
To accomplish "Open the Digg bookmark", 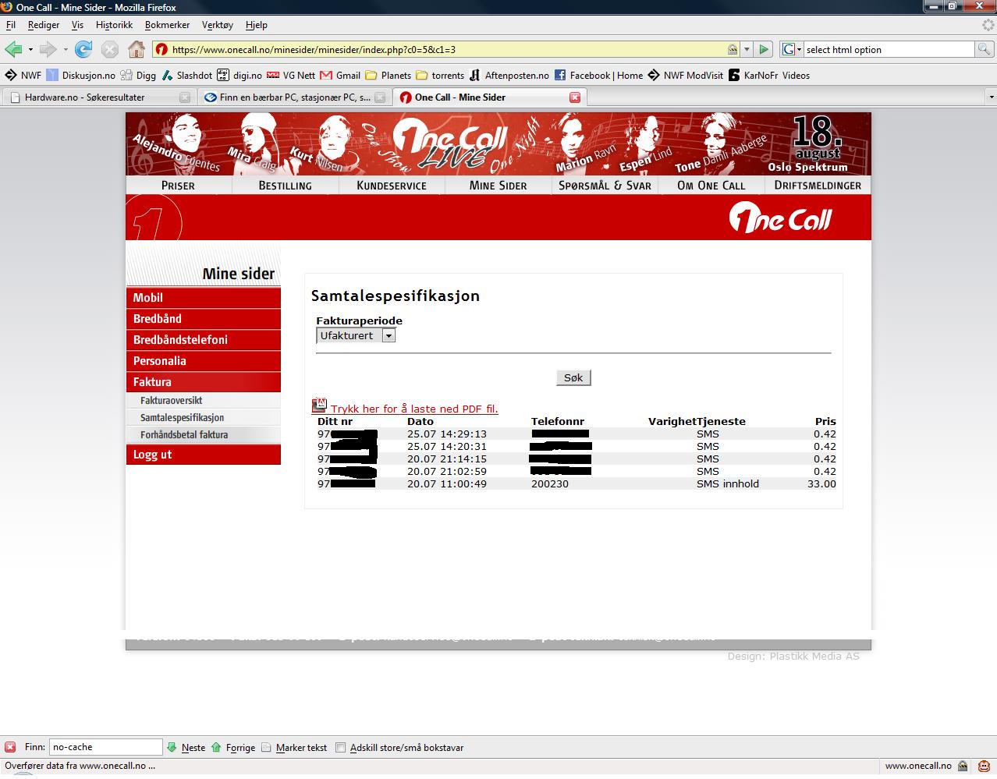I will (138, 76).
